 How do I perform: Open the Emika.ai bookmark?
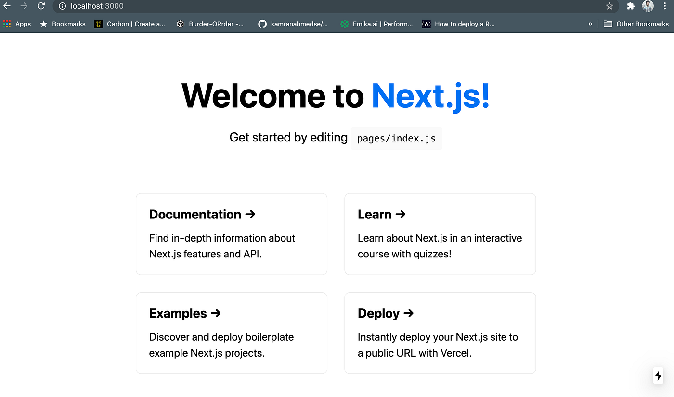pyautogui.click(x=376, y=24)
